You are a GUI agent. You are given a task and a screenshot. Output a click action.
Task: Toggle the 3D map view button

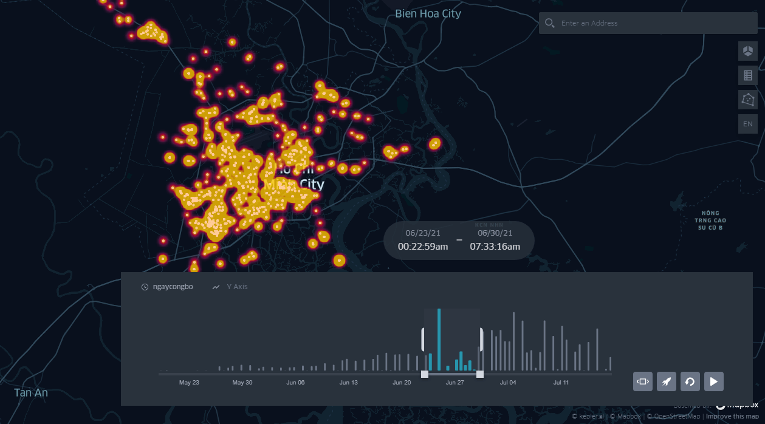point(748,51)
